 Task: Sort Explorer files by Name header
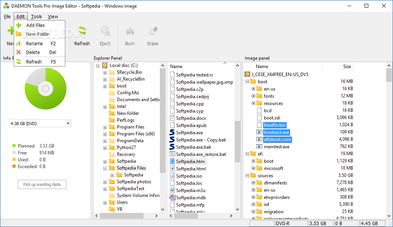tap(176, 66)
